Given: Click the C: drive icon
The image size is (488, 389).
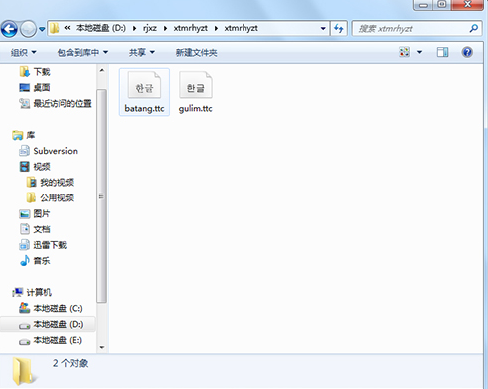Looking at the screenshot, I should point(25,308).
